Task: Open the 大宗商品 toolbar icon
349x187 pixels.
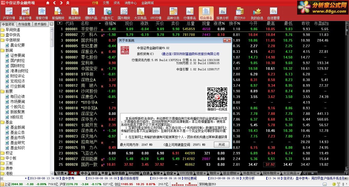Action: click(x=140, y=13)
